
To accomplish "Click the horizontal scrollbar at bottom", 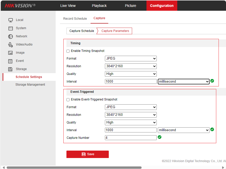I will [x=74, y=168].
